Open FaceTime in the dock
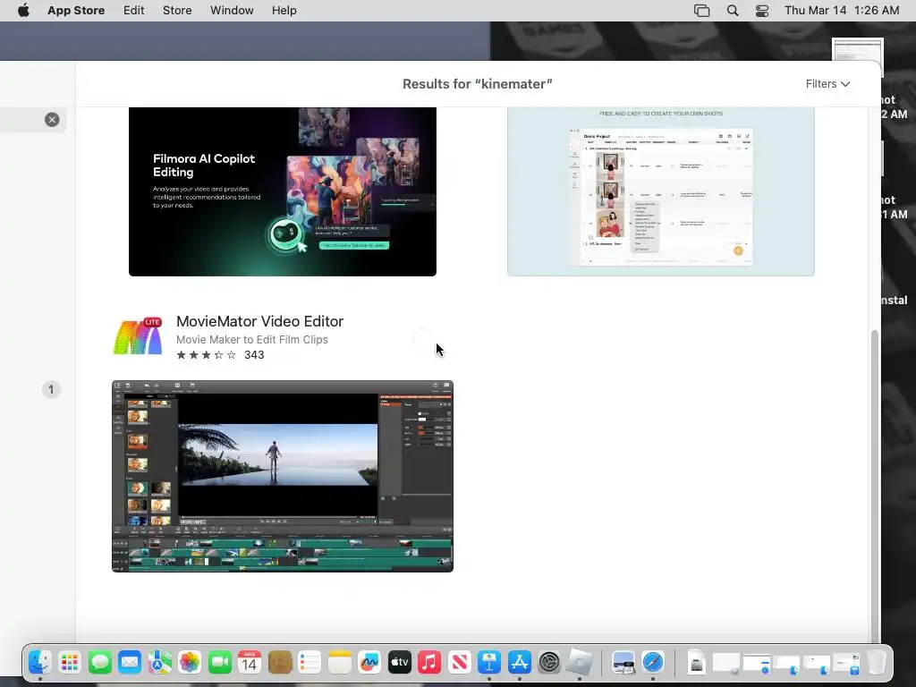Screen dimensions: 916x687 click(220, 663)
